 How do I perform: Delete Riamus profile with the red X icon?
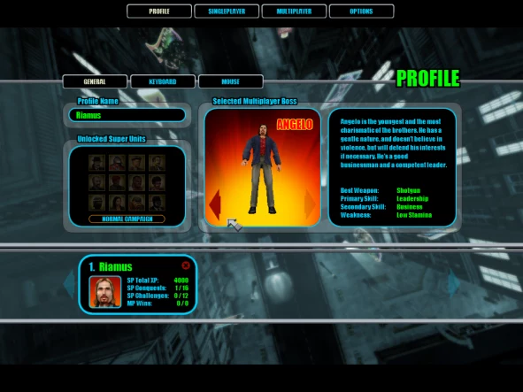[x=186, y=265]
